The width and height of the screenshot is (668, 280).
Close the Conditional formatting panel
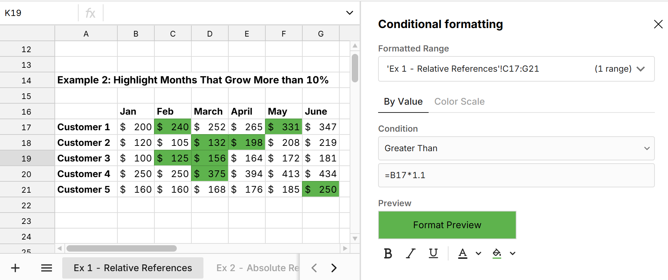point(658,24)
